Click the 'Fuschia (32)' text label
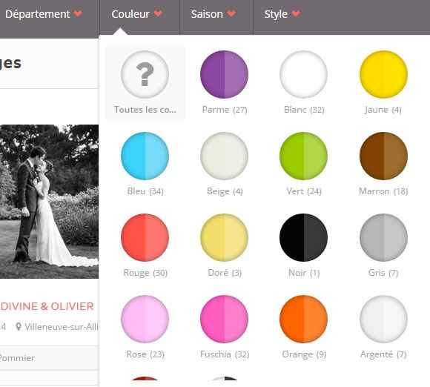This screenshot has width=430, height=387. [225, 354]
